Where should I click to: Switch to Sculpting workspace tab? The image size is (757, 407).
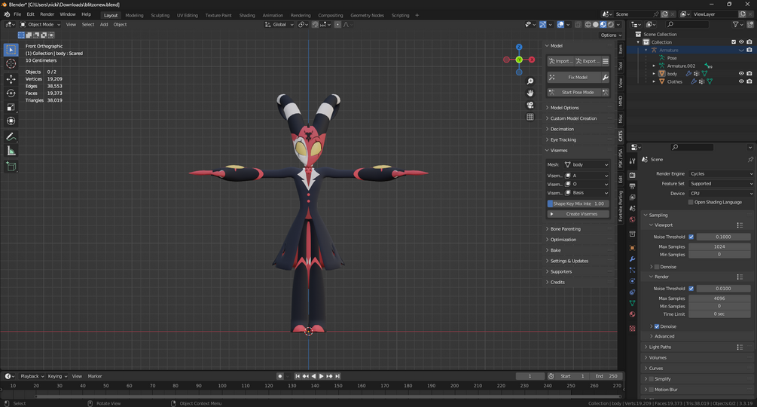[x=160, y=15]
